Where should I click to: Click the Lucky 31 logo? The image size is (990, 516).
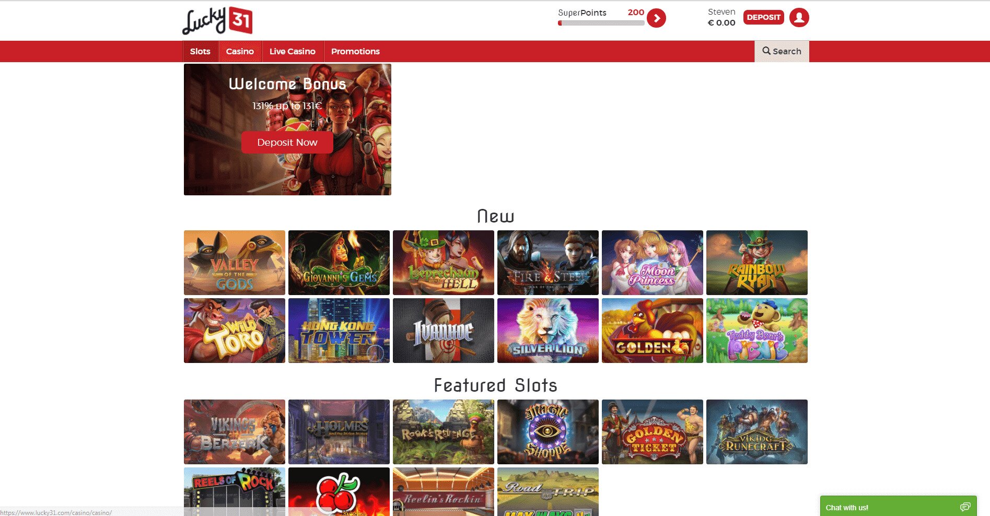click(x=217, y=21)
